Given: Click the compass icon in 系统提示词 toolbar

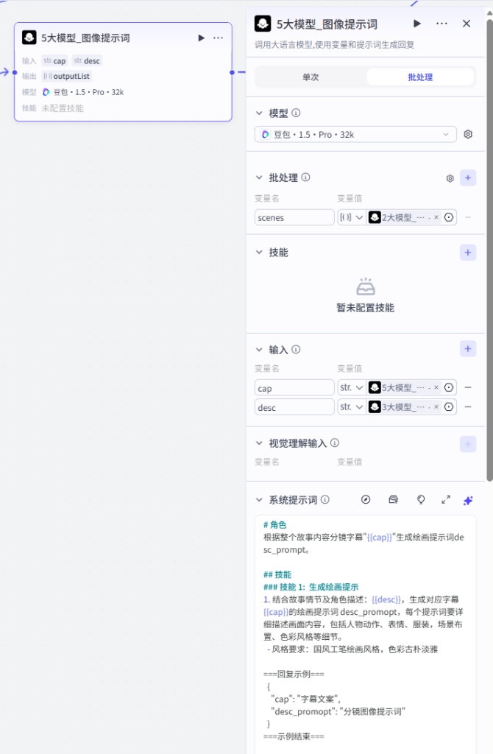Looking at the screenshot, I should pyautogui.click(x=366, y=500).
